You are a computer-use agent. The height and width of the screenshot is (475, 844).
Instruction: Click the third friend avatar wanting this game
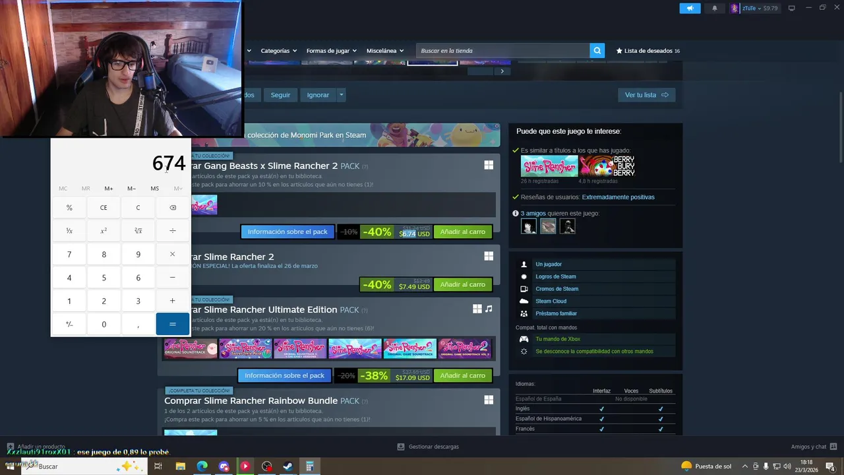point(567,226)
